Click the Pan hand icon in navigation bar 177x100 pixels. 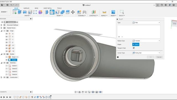(83, 92)
